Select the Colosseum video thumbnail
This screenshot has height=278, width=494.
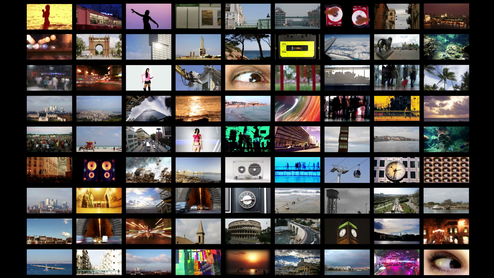tap(248, 231)
